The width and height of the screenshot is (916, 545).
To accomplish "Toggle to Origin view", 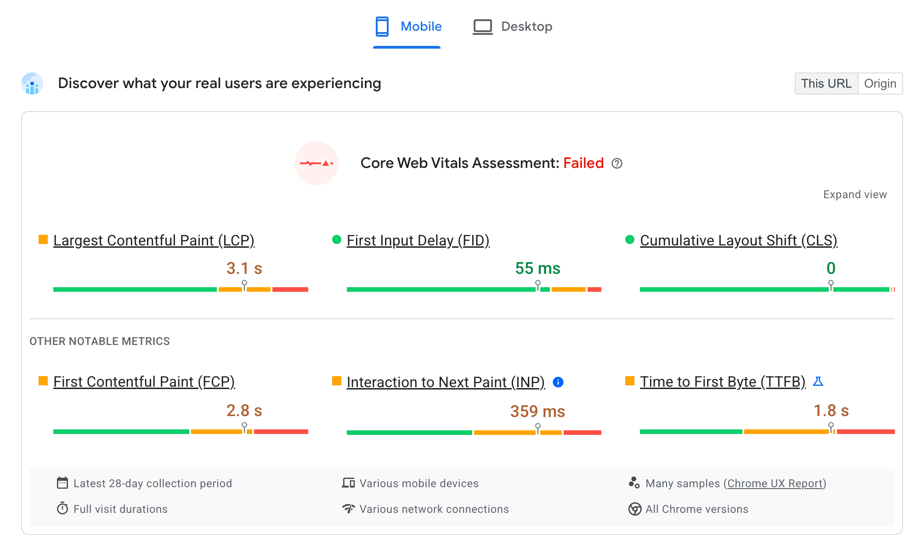I will pyautogui.click(x=881, y=83).
